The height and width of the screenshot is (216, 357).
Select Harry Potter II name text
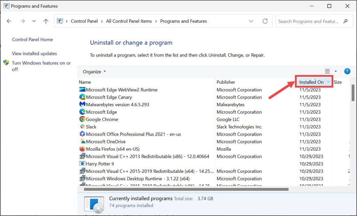(100, 164)
